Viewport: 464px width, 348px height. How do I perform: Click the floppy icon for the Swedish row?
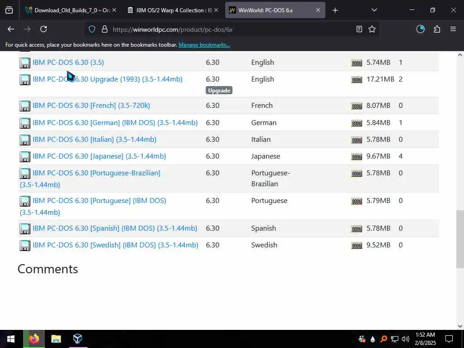[x=25, y=246]
